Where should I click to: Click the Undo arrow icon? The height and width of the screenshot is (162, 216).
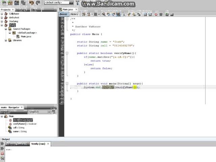click(x=31, y=3)
